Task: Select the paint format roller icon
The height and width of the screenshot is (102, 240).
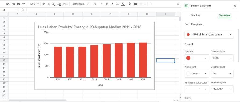Action: point(23,4)
